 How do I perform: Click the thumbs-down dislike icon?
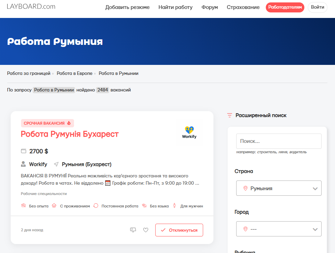click(133, 230)
